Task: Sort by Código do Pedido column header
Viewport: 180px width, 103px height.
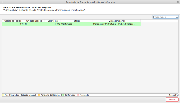Action: pyautogui.click(x=13, y=21)
